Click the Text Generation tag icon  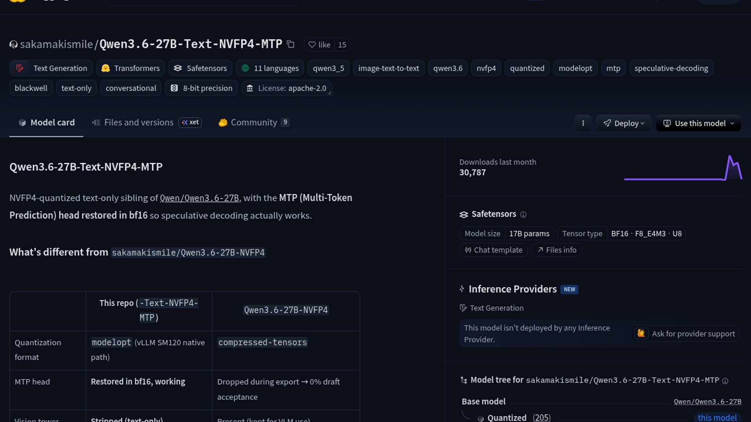[x=20, y=68]
